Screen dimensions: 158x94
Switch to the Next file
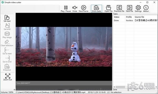(x=130, y=9)
